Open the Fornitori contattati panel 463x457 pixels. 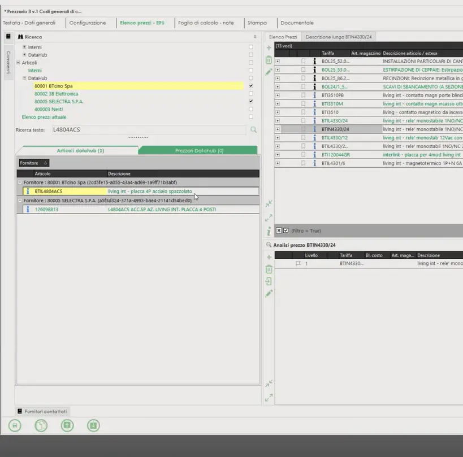tap(42, 411)
